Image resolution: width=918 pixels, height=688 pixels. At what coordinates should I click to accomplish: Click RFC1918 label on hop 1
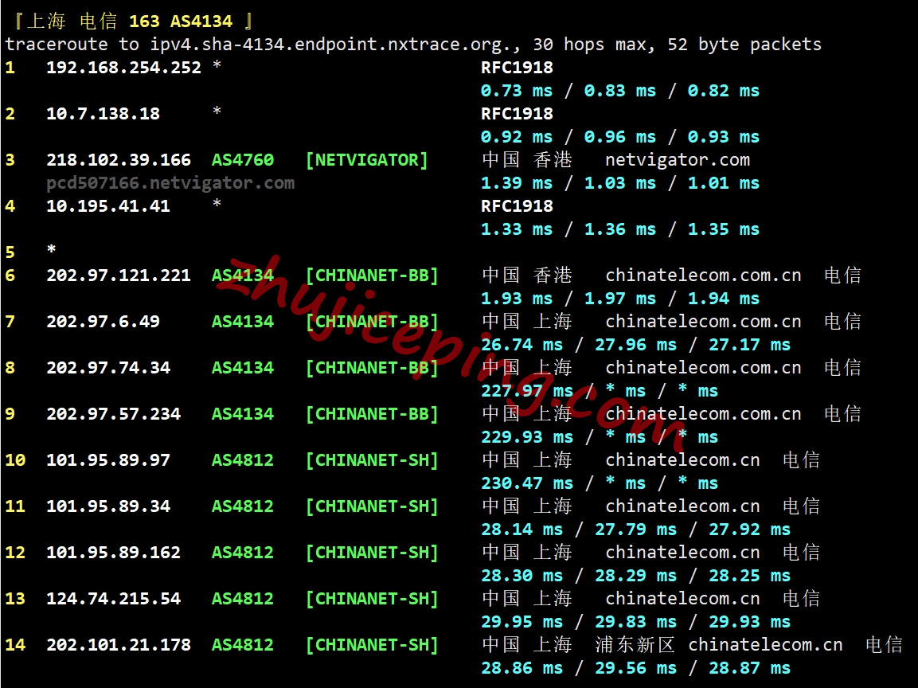tap(517, 68)
